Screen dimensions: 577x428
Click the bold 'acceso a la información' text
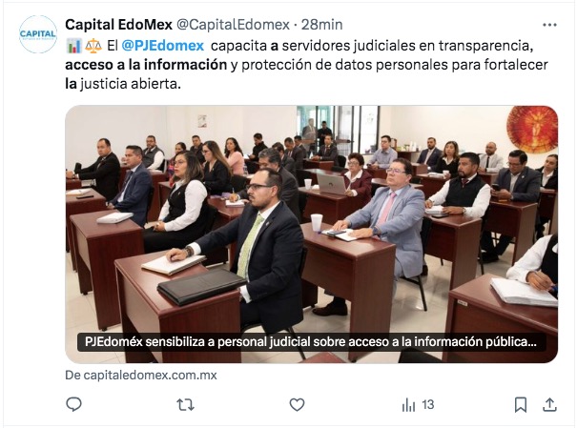pos(146,65)
